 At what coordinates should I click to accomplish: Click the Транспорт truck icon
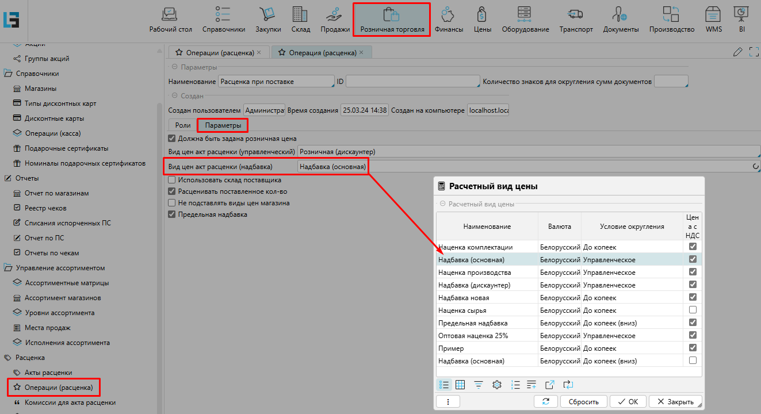click(x=576, y=20)
